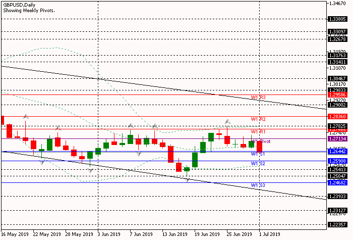Click the 3 Jun 2019 date label
353x240 pixels.
click(x=108, y=234)
